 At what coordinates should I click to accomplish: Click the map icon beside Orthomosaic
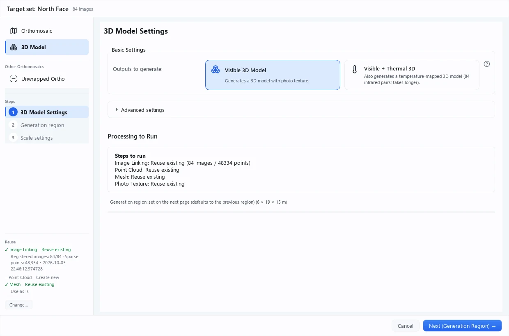tap(14, 31)
